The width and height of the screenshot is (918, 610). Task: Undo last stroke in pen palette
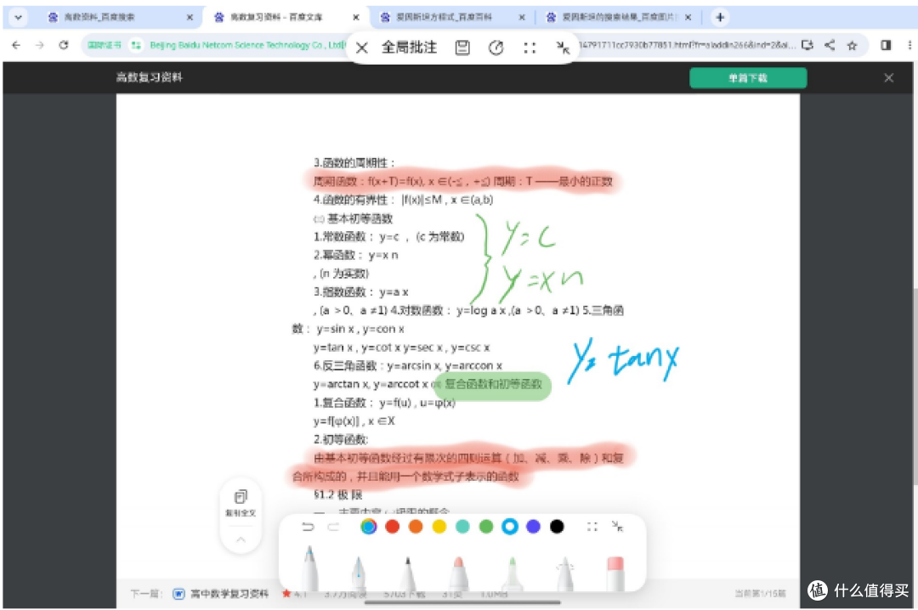(308, 527)
